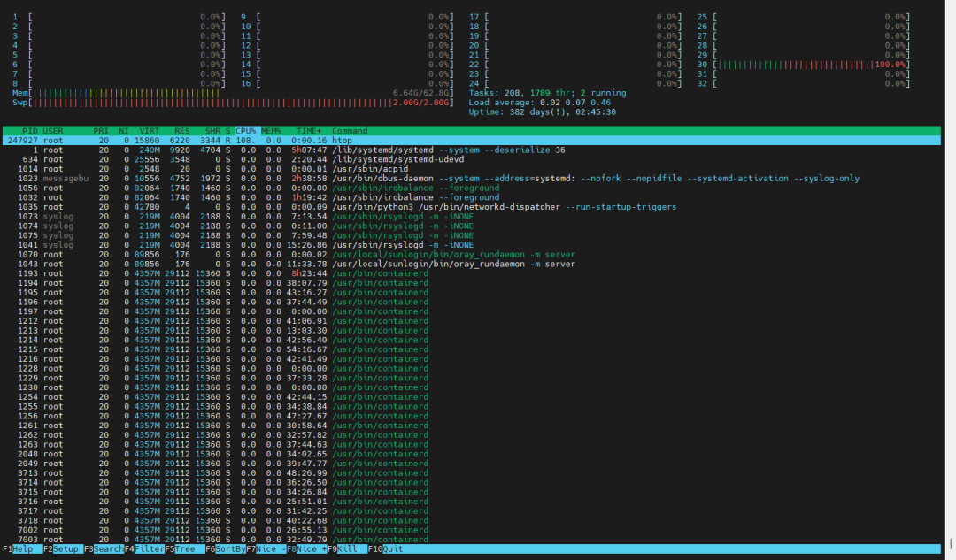
Task: Select containerd process PID 3713
Action: [471, 473]
